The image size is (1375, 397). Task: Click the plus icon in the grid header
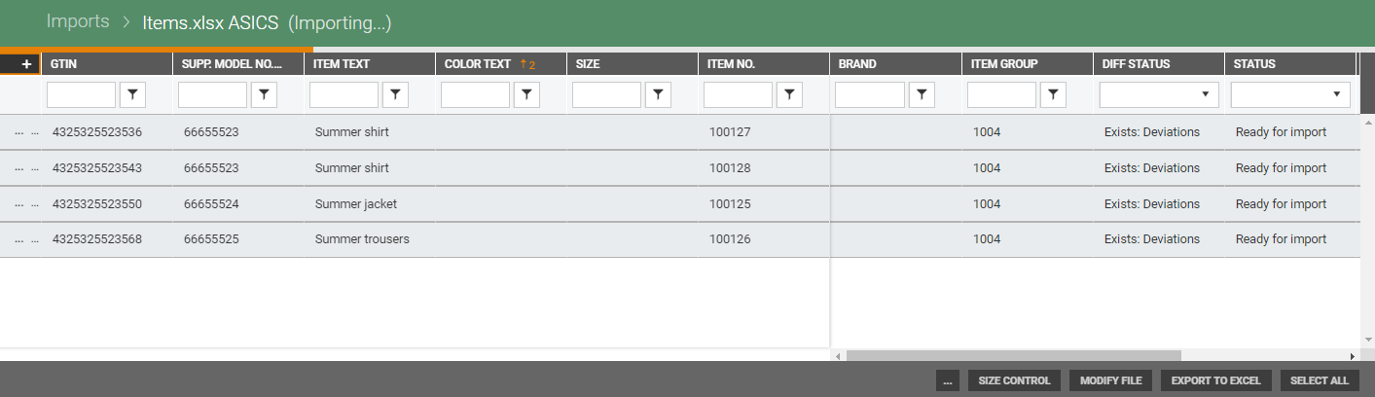click(x=26, y=64)
